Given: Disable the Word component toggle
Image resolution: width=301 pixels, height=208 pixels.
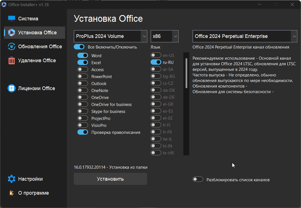Looking at the screenshot, I should [x=83, y=55].
